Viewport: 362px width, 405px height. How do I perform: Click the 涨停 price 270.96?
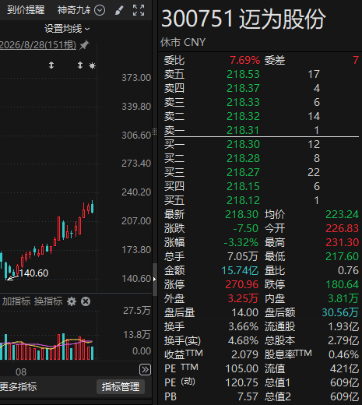242,284
